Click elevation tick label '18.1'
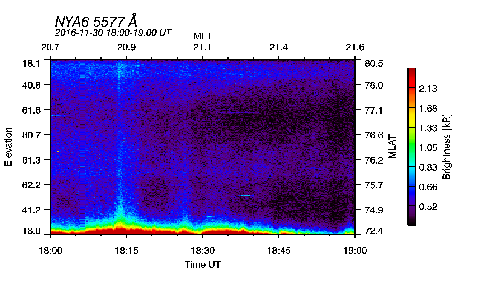Screen dimensions: 478x299 point(31,63)
